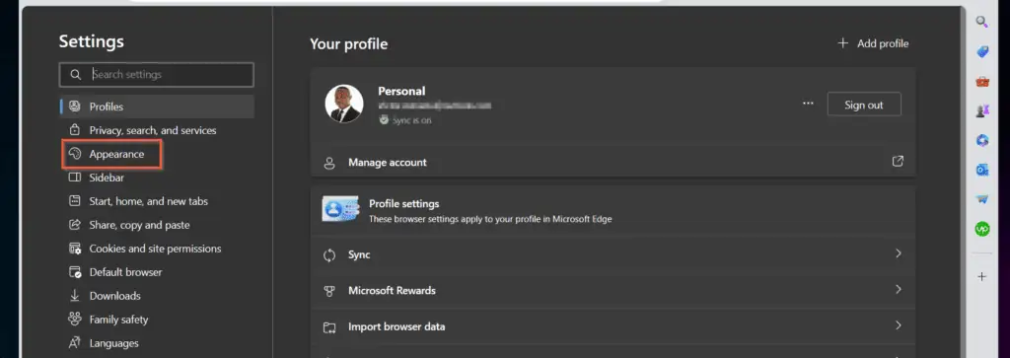The image size is (1010, 358).
Task: Click the Cookies and site permissions icon
Action: pos(75,249)
